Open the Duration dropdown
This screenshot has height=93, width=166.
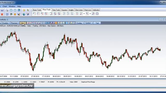click(x=6, y=23)
